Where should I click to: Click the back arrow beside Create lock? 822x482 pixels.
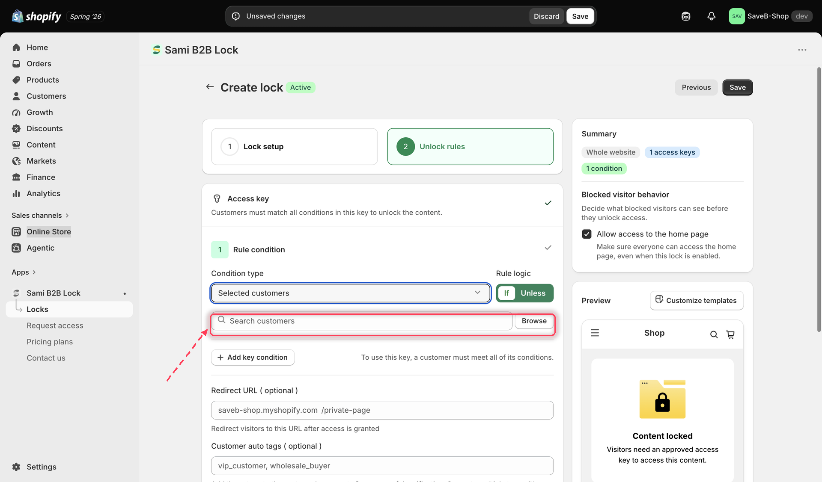point(210,87)
